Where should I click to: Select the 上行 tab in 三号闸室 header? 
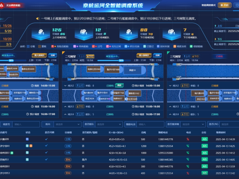[x=186, y=56]
